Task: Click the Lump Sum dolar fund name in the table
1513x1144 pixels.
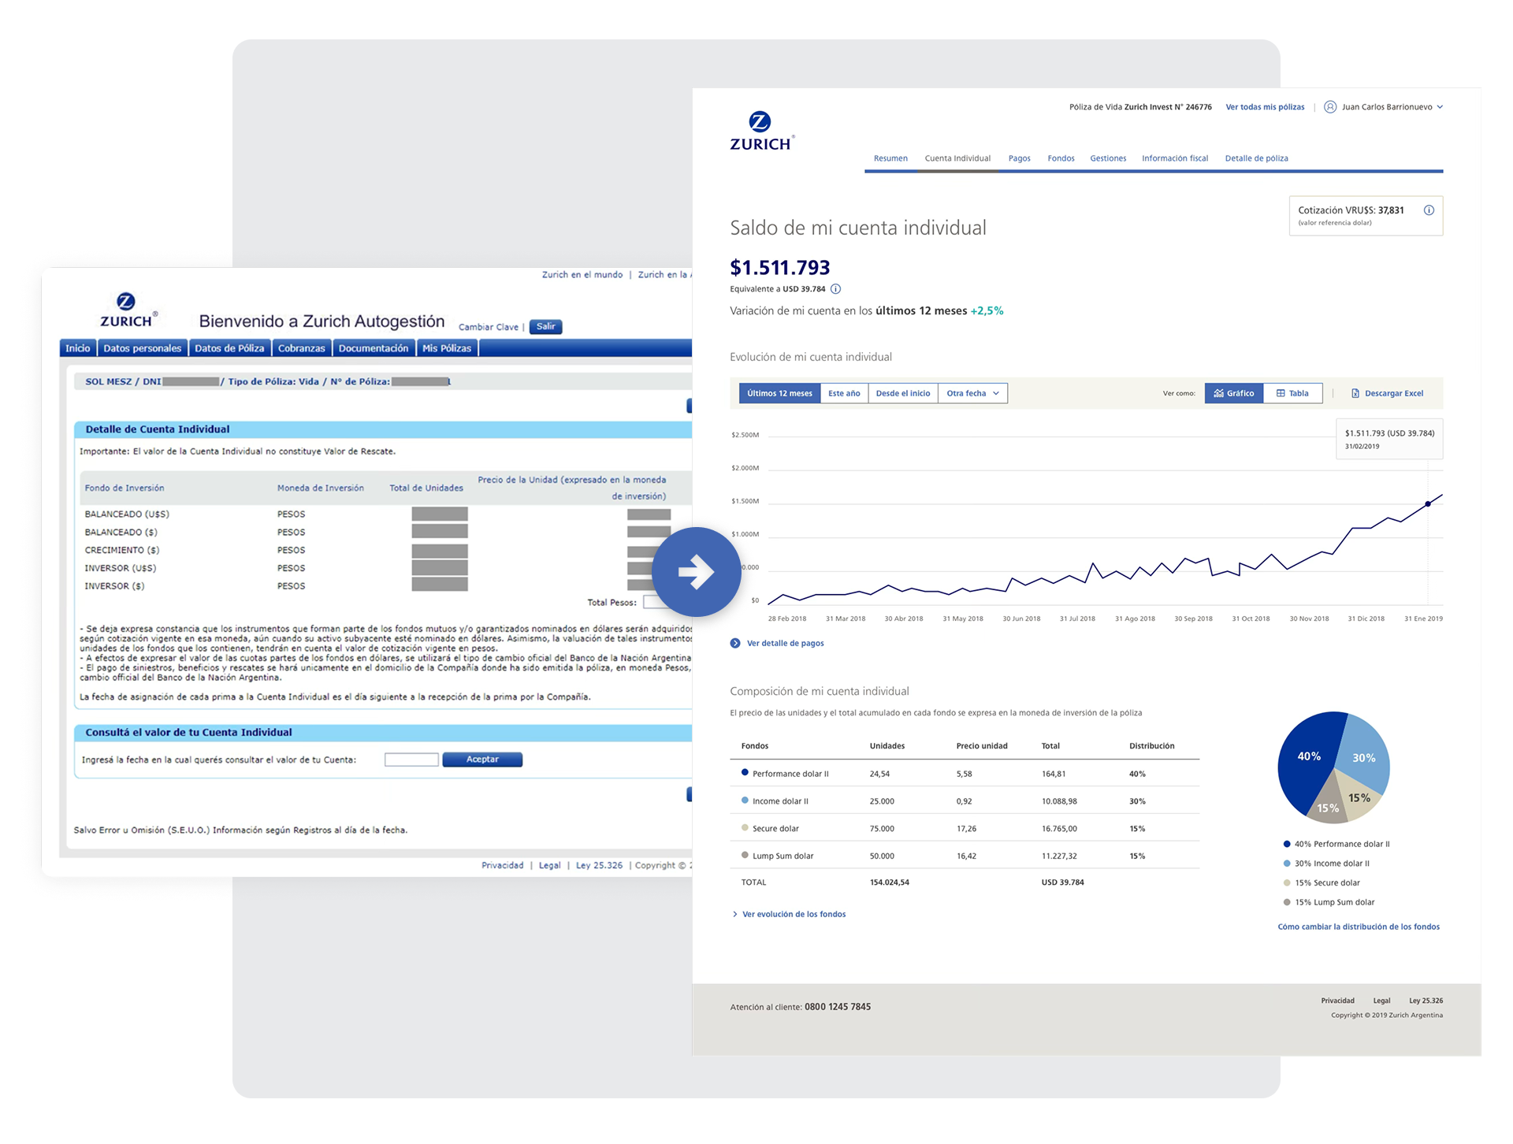Action: (783, 856)
